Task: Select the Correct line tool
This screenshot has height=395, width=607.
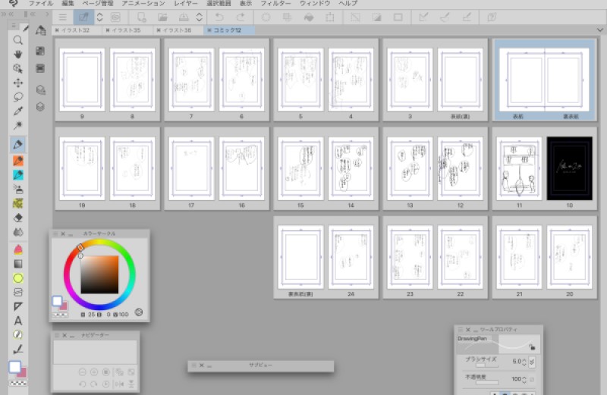Action: coord(17,350)
